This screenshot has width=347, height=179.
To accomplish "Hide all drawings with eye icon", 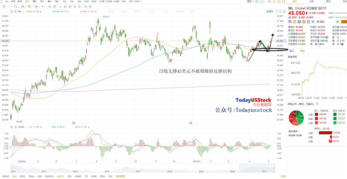I will [x=75, y=7].
